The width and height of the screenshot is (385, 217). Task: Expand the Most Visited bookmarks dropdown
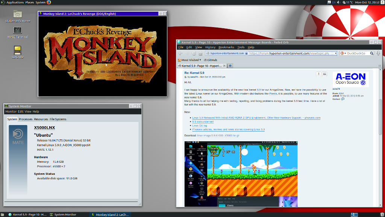click(189, 60)
